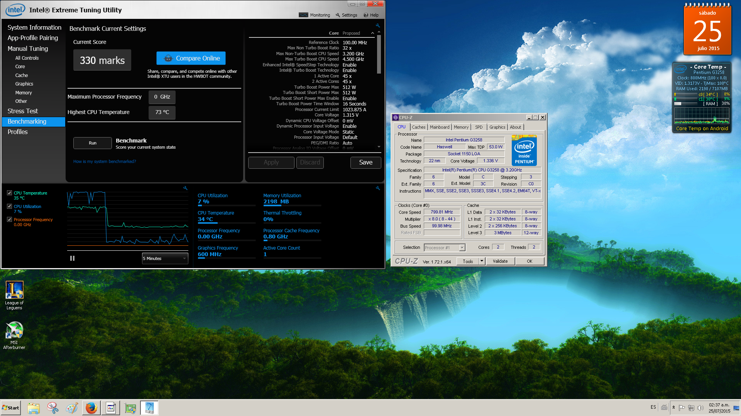
Task: Switch to the Caches tab in CPU-Z
Action: coord(418,127)
